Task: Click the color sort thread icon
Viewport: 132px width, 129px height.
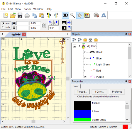Action: pos(49,15)
